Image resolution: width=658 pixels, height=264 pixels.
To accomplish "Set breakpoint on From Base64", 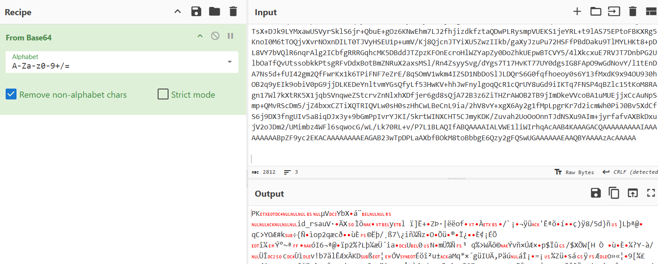I will click(x=231, y=36).
